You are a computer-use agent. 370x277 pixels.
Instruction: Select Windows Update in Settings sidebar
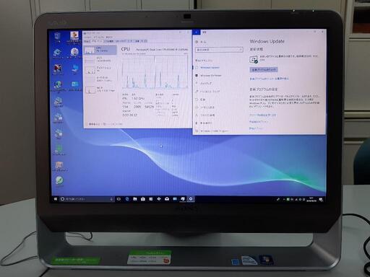(x=207, y=68)
